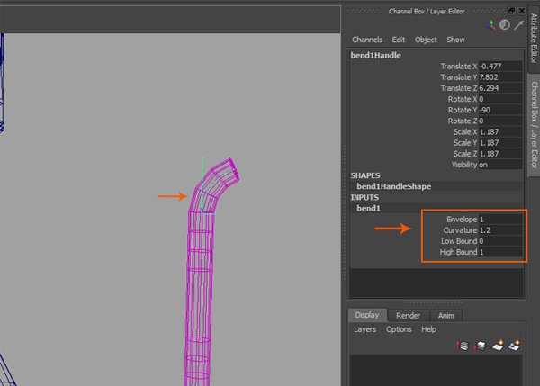This screenshot has width=540, height=386.
Task: Switch to the Anim layer tab
Action: pos(446,316)
